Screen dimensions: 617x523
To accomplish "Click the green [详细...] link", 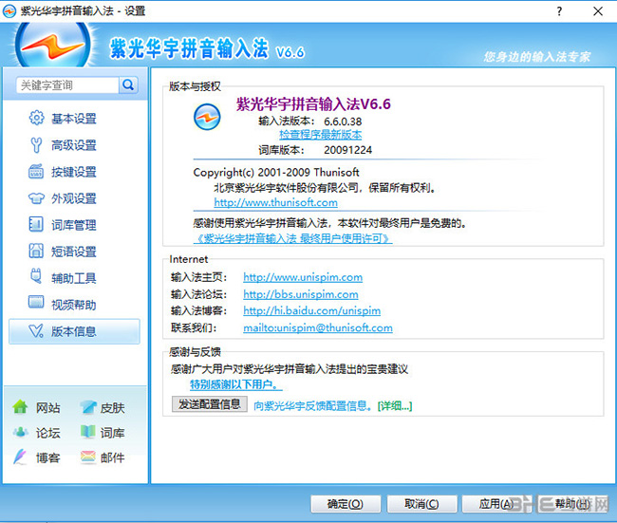I will point(395,405).
